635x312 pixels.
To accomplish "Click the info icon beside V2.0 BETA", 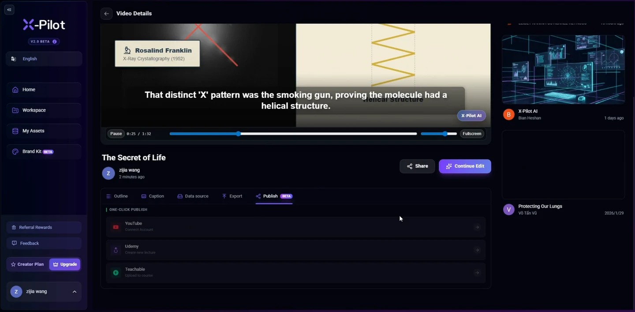I will (55, 41).
